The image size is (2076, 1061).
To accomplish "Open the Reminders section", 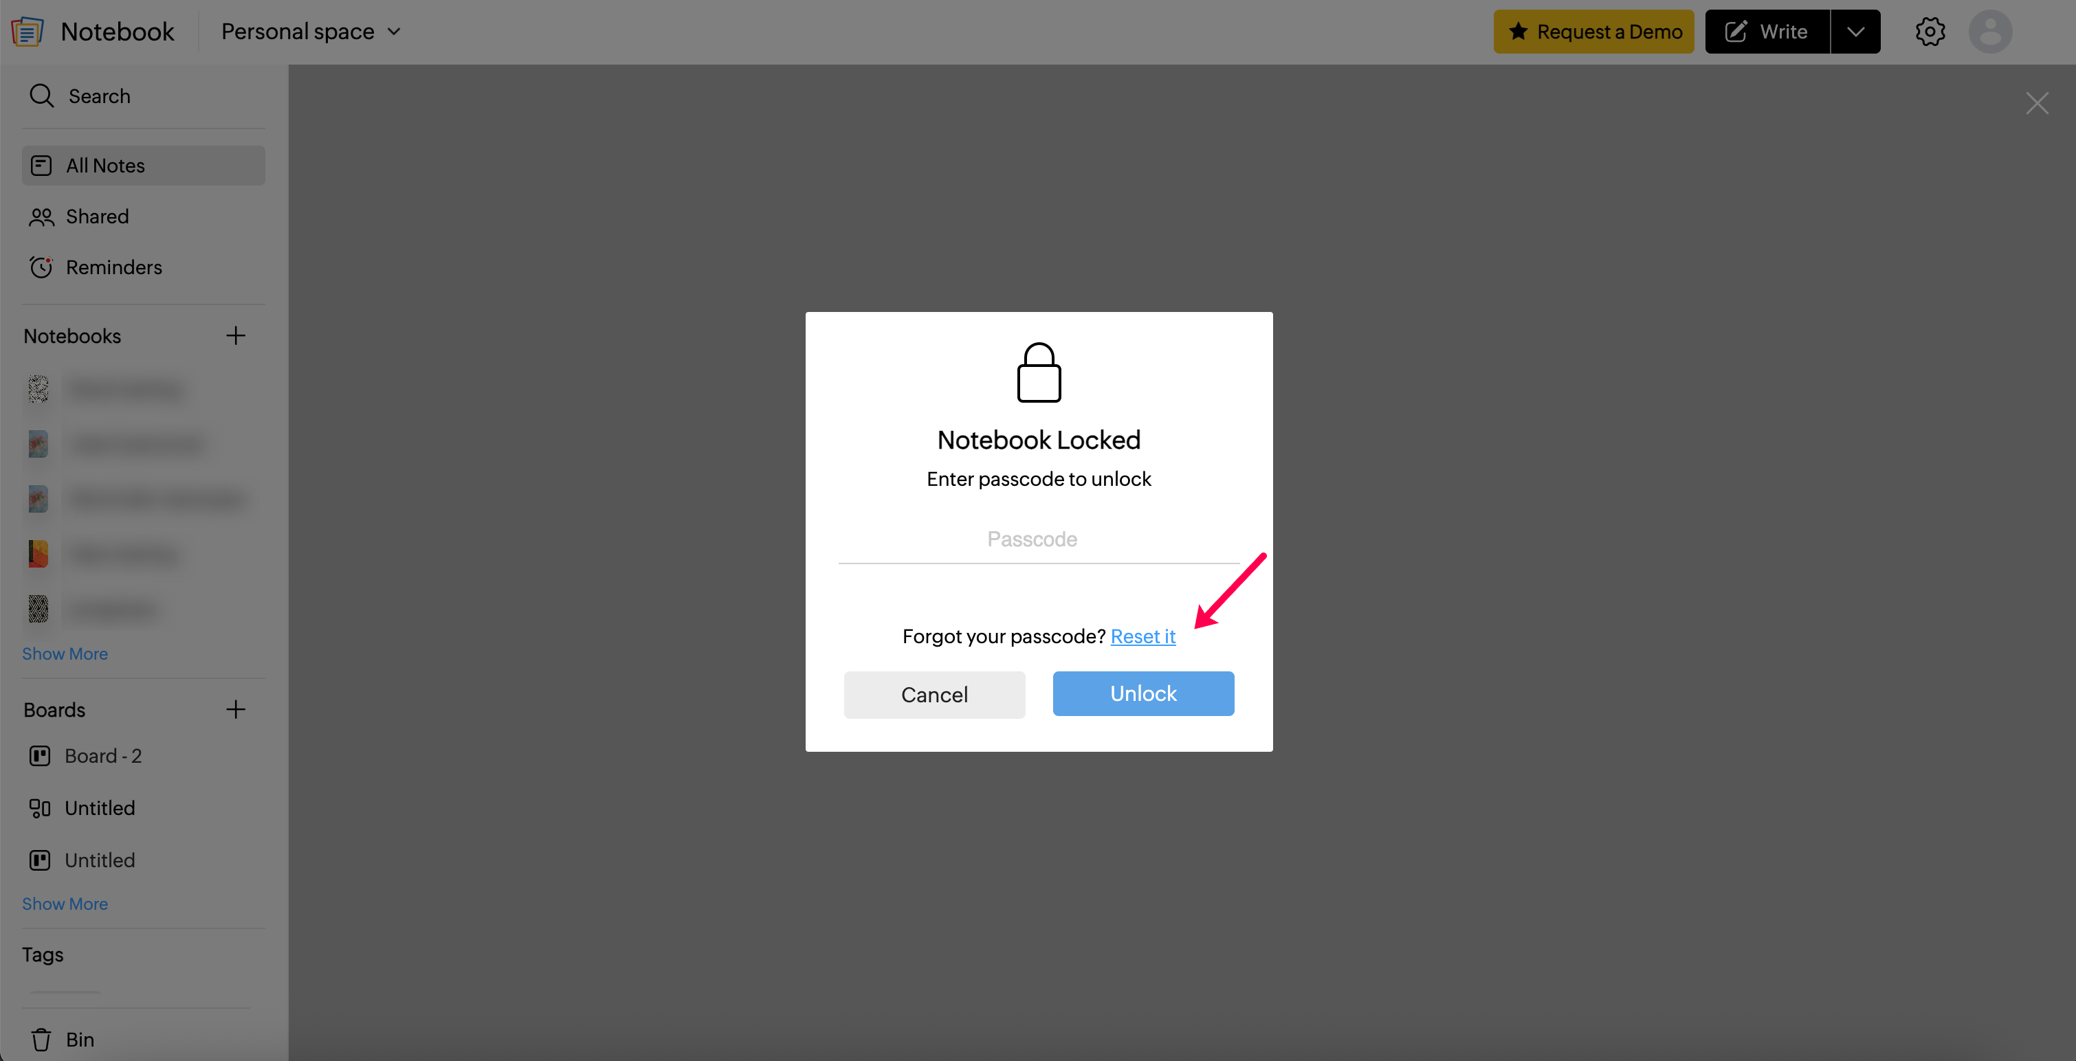I will tap(144, 267).
